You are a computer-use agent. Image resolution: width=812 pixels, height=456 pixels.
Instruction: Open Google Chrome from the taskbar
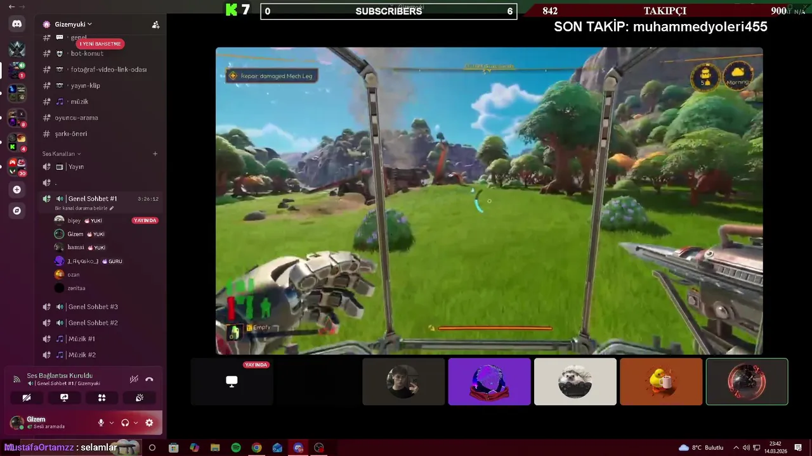[x=256, y=448]
